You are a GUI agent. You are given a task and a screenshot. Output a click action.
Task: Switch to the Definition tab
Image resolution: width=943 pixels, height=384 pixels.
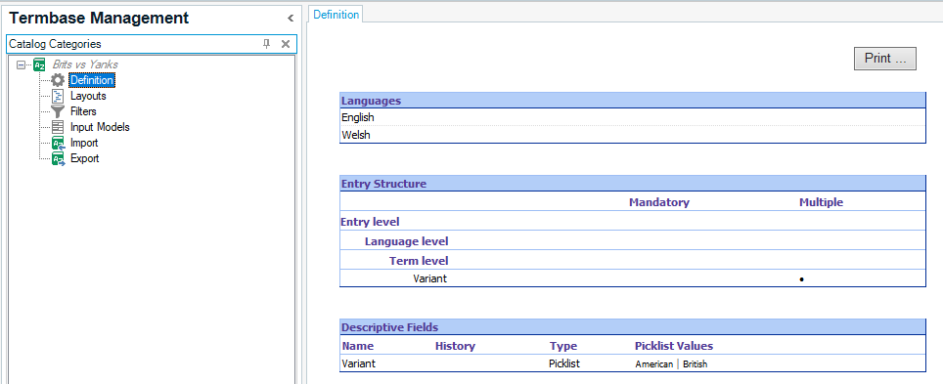click(x=337, y=15)
